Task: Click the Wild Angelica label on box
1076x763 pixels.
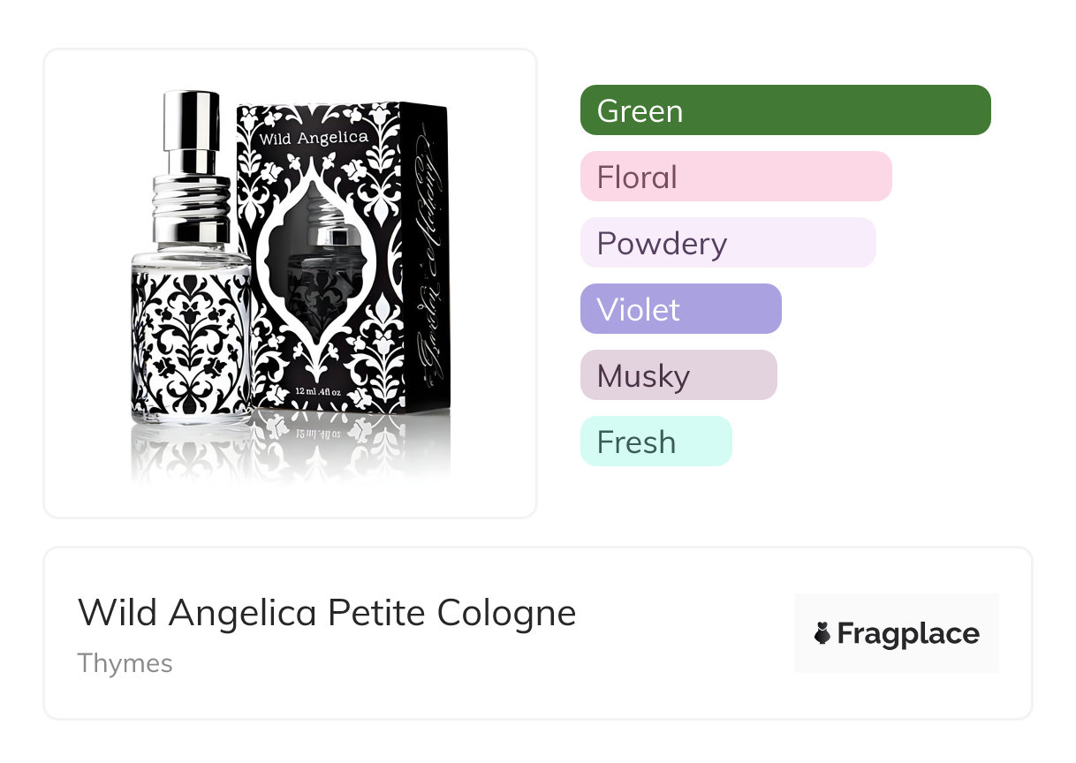Action: [314, 138]
